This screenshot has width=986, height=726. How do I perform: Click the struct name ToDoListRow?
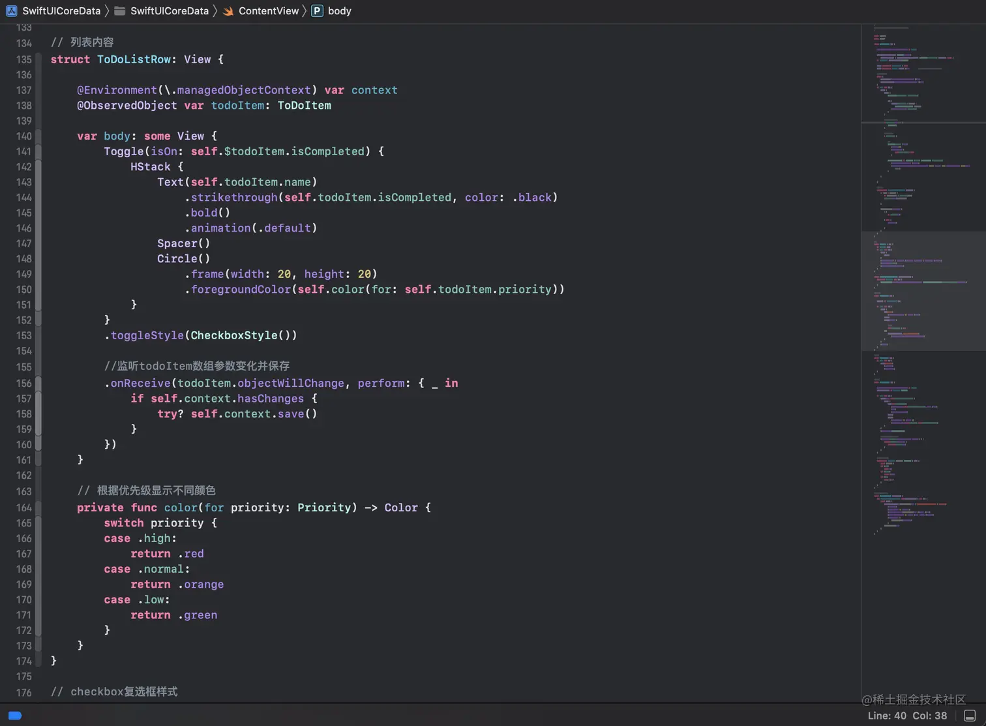(134, 59)
